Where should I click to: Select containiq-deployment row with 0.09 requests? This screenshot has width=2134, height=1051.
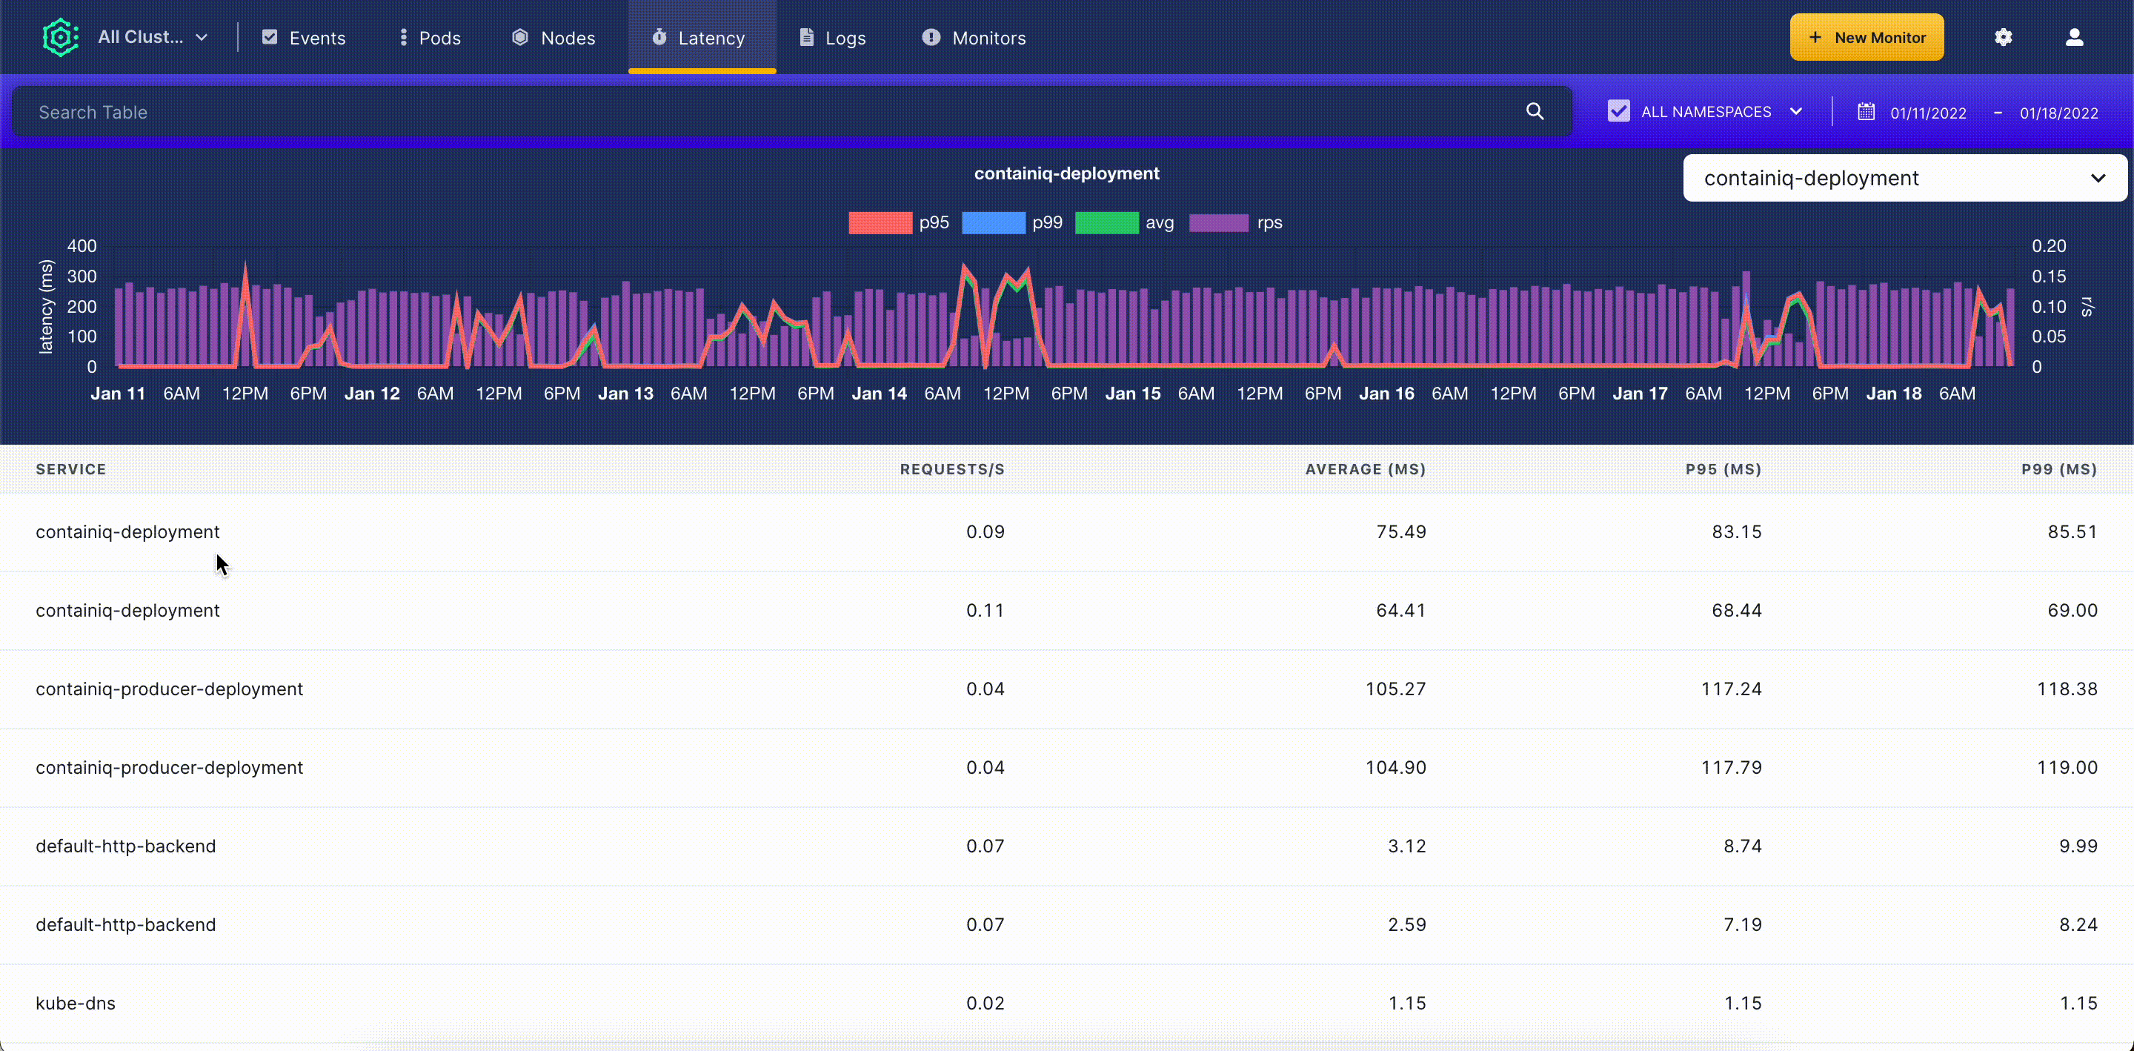coord(1067,532)
